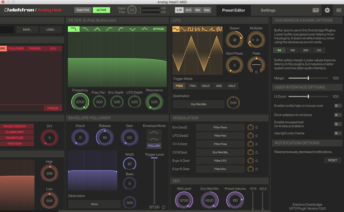This screenshot has width=344, height=212.
Task: Open Env Dest2 Filter Reso dropdown
Action: click(x=220, y=127)
